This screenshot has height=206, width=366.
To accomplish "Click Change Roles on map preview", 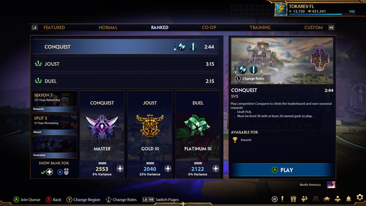I will [249, 78].
